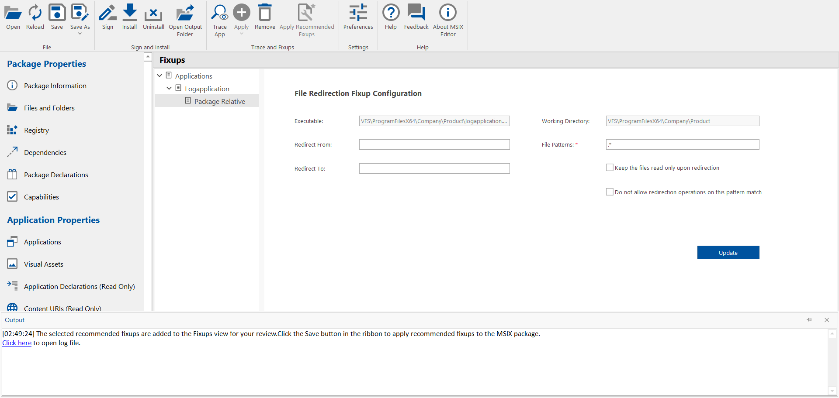839x398 pixels.
Task: Remove the selected fixup
Action: [264, 13]
